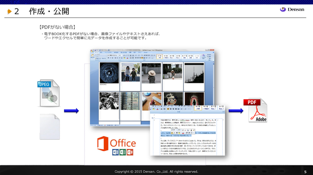Select the black and white portrait thumbnail
Screen dimensions: 313x175
click(109, 101)
